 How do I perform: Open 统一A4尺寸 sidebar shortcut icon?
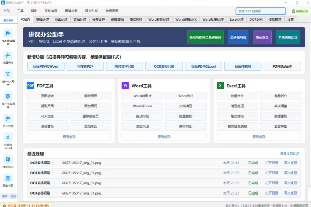(8, 74)
